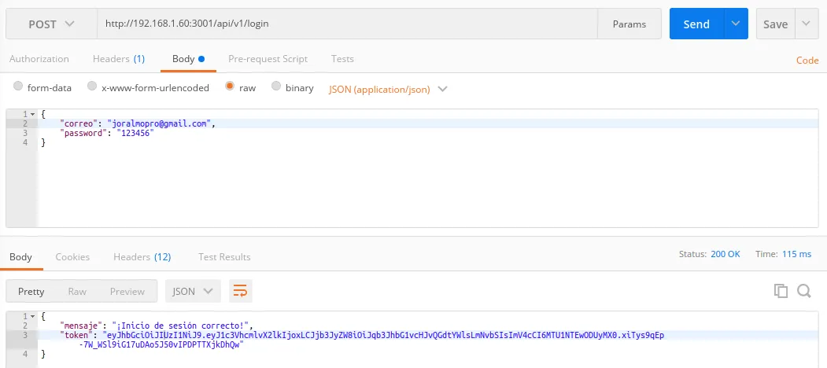Click the request URL input field

[346, 24]
